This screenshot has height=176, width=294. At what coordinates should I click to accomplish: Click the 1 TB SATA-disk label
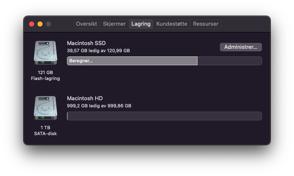45,131
